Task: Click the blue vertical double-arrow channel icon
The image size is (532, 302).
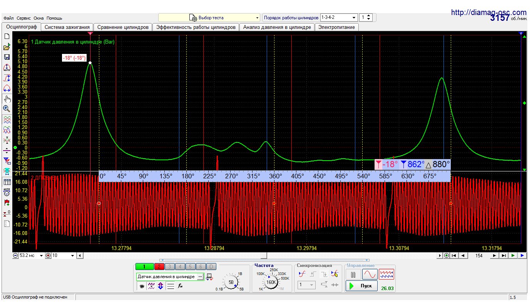Action: [161, 286]
